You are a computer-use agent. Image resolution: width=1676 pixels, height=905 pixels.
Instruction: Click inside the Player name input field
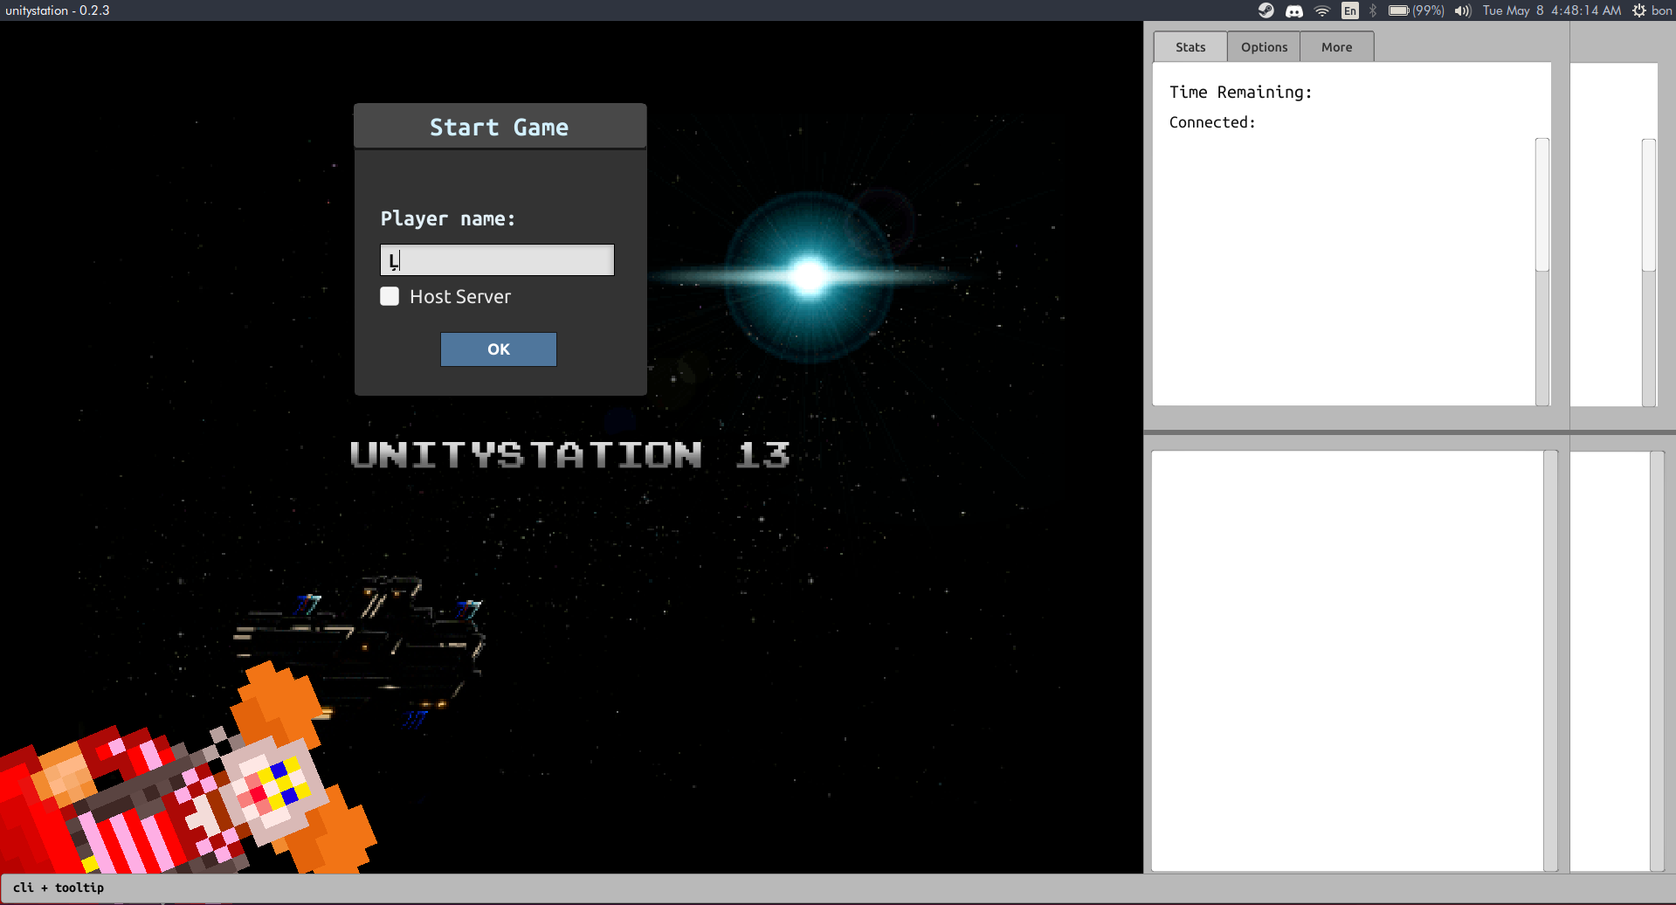click(496, 259)
